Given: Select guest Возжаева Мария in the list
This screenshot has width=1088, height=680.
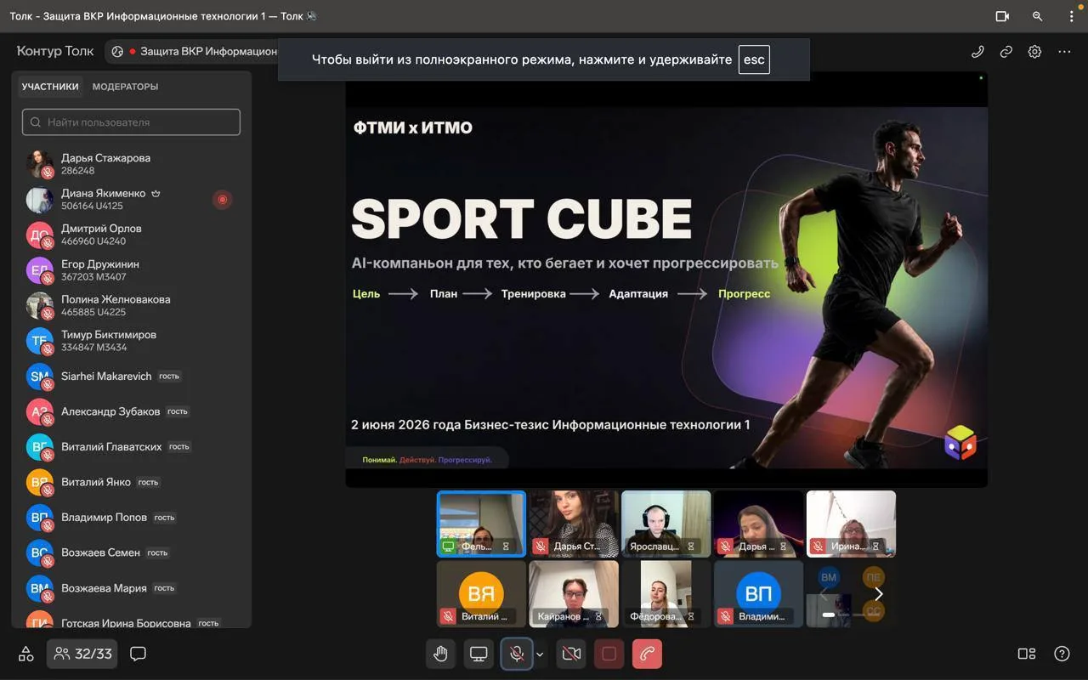Looking at the screenshot, I should 131,588.
